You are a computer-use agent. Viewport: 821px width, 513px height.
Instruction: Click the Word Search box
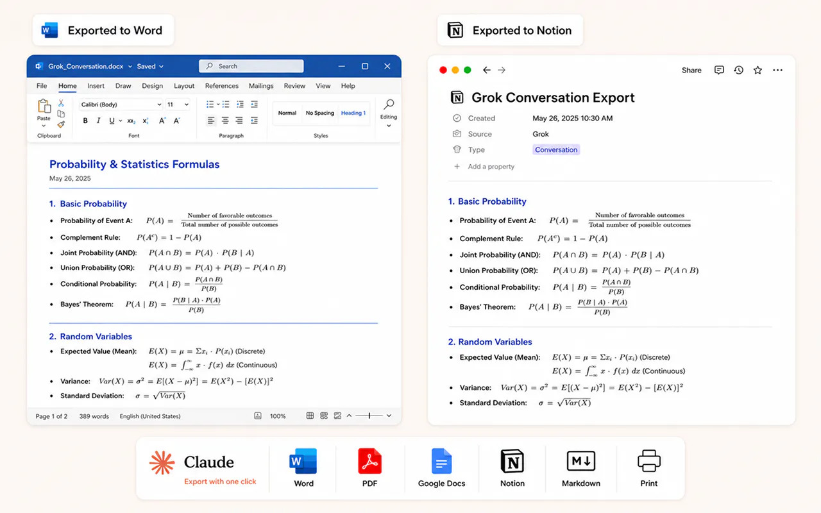[251, 66]
